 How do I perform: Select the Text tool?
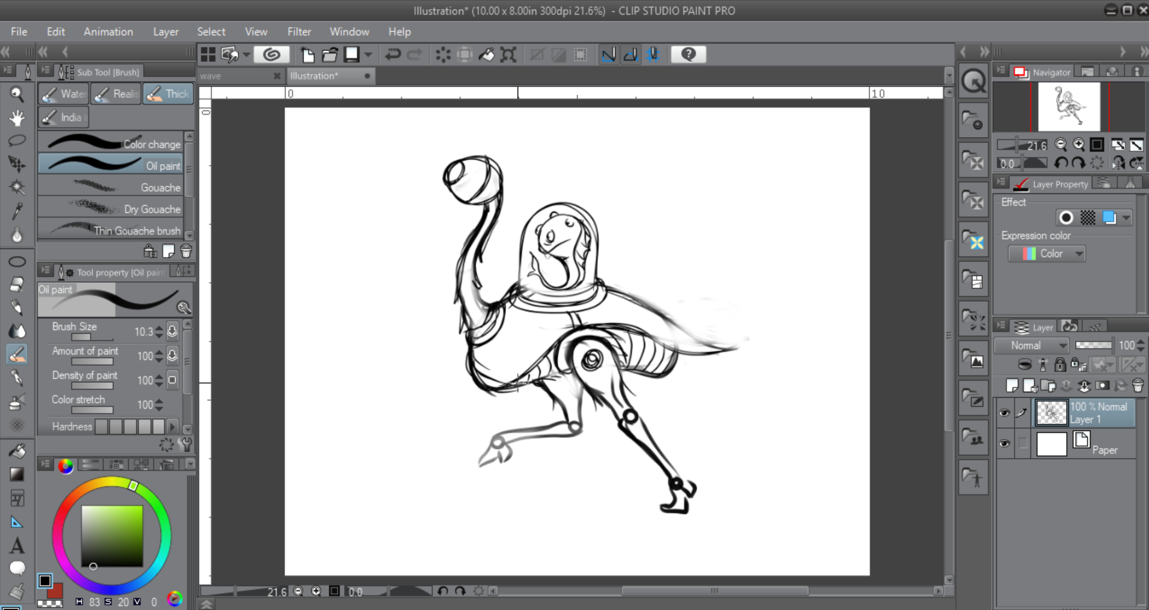17,546
